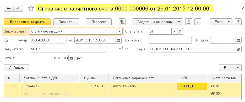Click the Статья движения ден. средств placeholder
This screenshot has width=245, height=102.
point(50,94)
